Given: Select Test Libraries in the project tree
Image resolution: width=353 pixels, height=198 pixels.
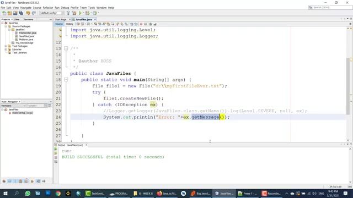Looking at the screenshot, I should point(19,53).
